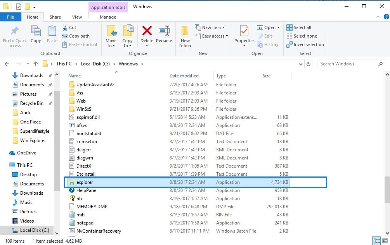Open the Easy access dropdown
The image size is (390, 245).
point(211,36)
